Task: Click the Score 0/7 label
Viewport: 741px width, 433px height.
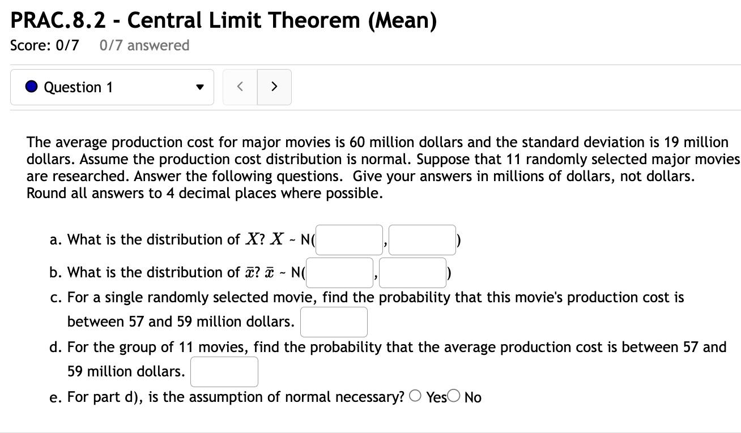Action: pos(45,45)
